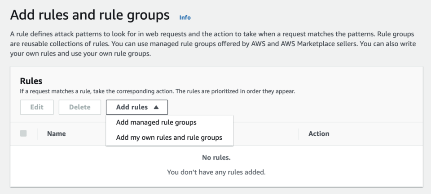The height and width of the screenshot is (194, 431).
Task: Choose Add my own rules and rule groups
Action: (169, 138)
